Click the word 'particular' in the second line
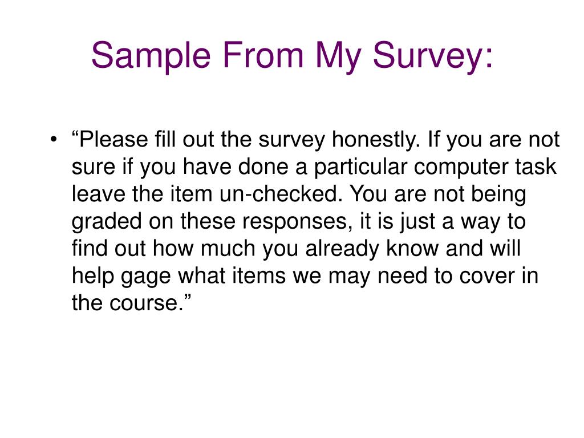Viewport: 584px width, 438px height. (x=360, y=168)
